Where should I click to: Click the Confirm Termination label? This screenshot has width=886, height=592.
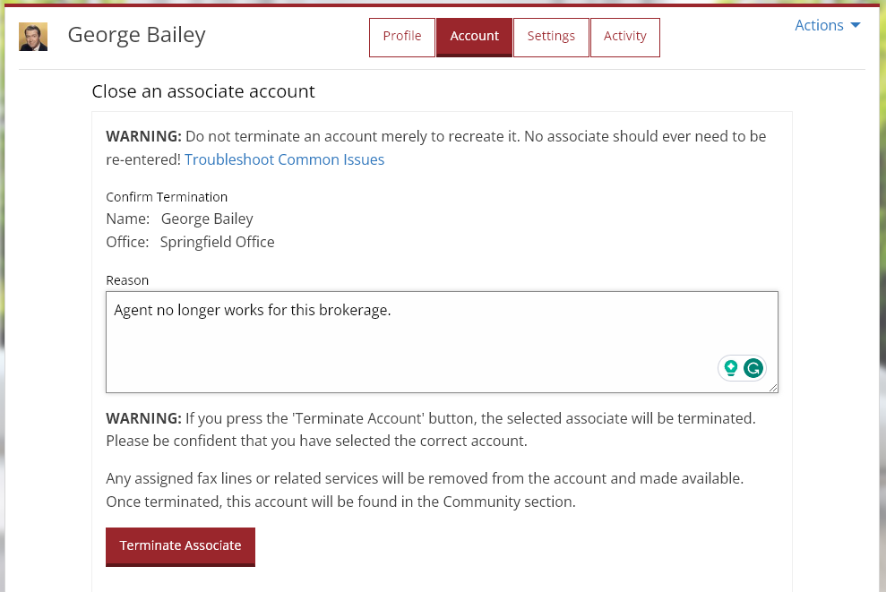pos(167,196)
